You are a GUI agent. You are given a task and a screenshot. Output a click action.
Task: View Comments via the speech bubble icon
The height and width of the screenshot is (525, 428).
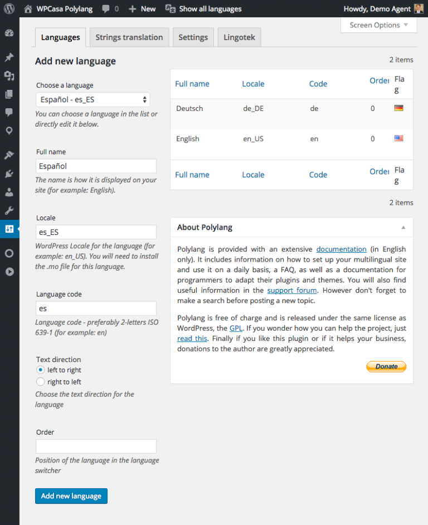(x=9, y=113)
